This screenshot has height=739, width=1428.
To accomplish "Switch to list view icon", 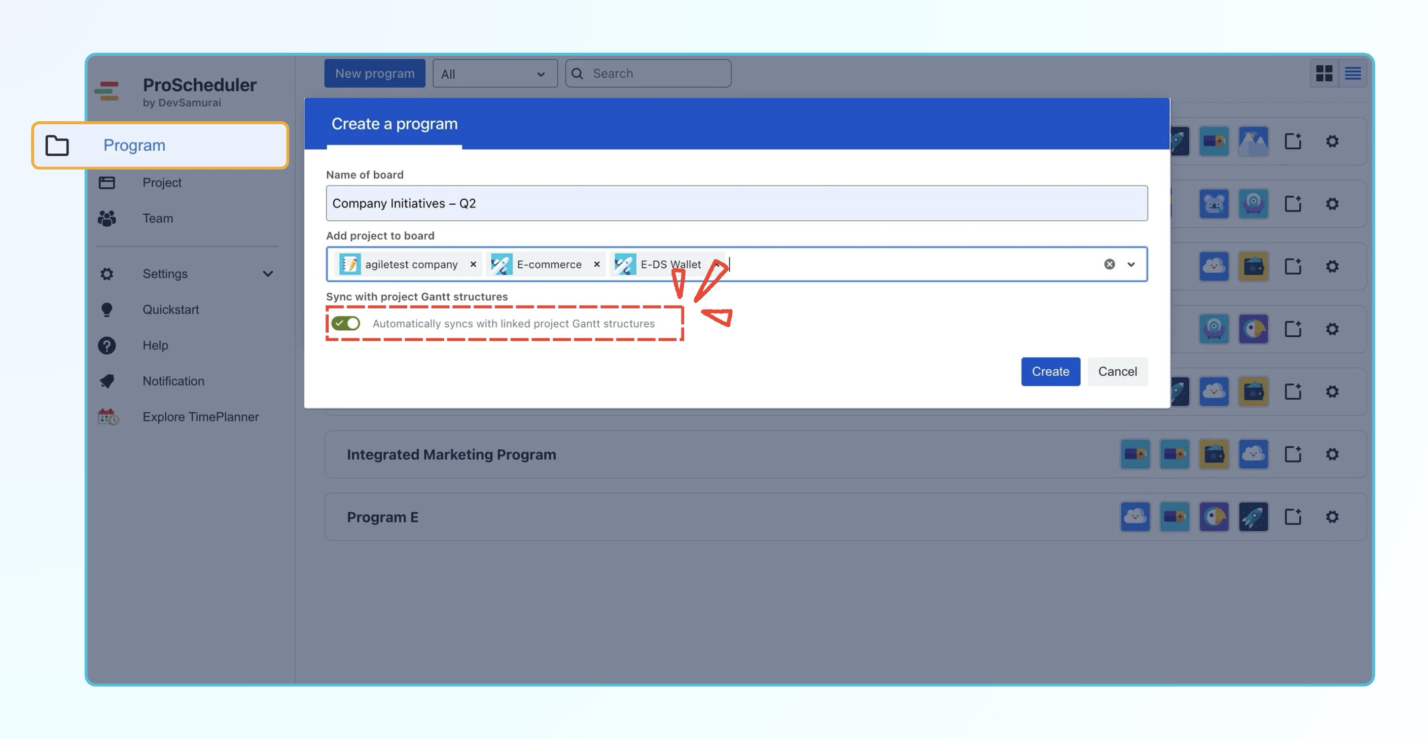I will click(x=1353, y=73).
